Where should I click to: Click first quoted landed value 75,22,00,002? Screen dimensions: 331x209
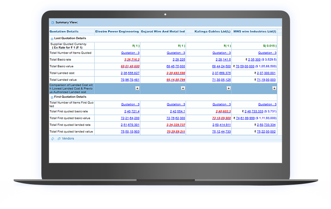click(266, 132)
